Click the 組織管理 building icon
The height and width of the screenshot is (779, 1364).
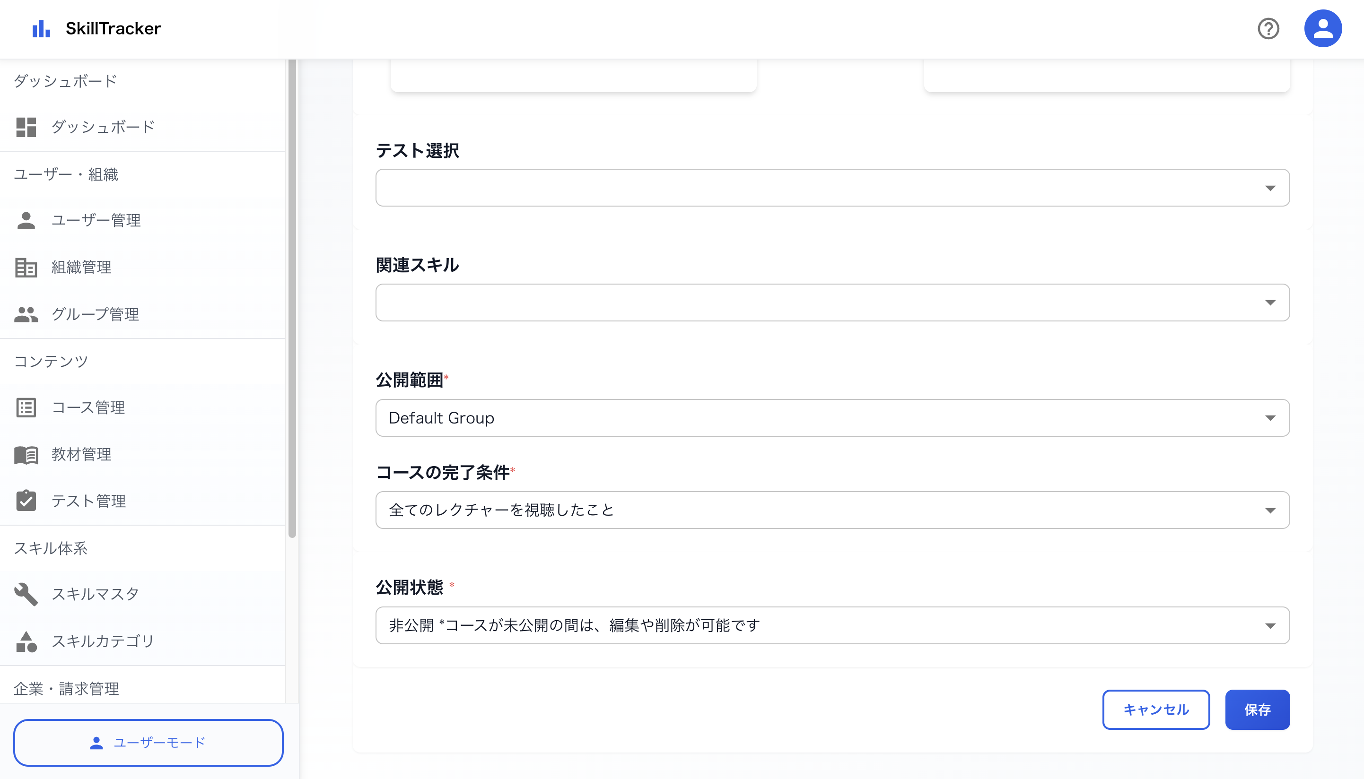tap(26, 268)
